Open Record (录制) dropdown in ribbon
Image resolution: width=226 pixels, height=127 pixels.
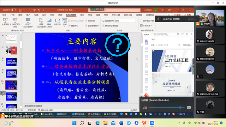pos(65,26)
